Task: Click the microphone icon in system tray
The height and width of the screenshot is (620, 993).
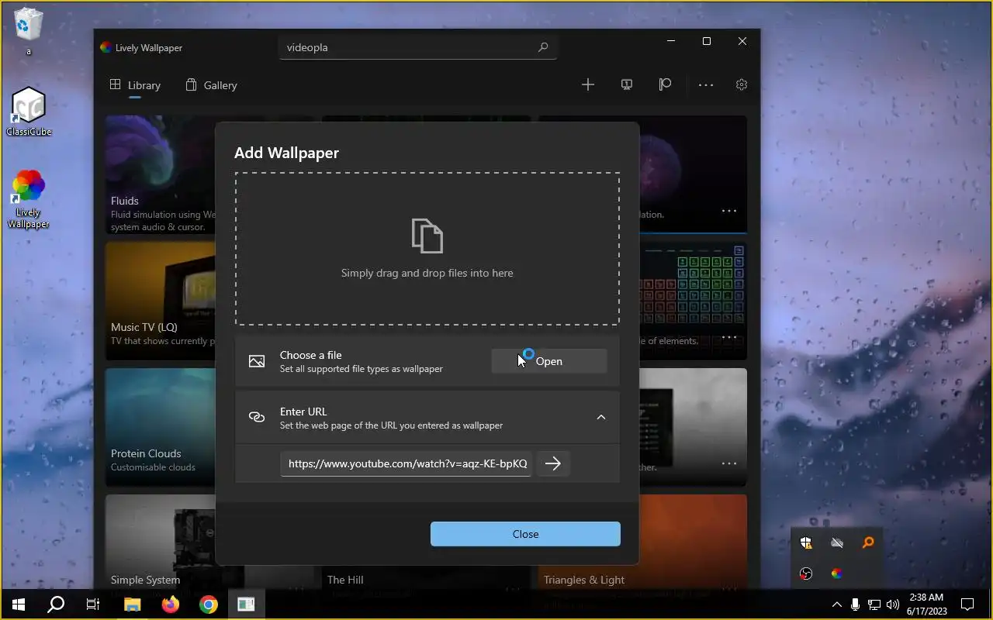Action: [x=855, y=604]
